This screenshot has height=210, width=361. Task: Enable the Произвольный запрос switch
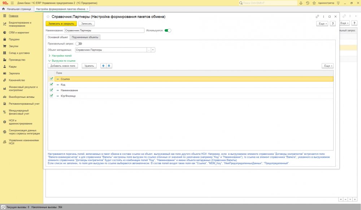(x=78, y=44)
